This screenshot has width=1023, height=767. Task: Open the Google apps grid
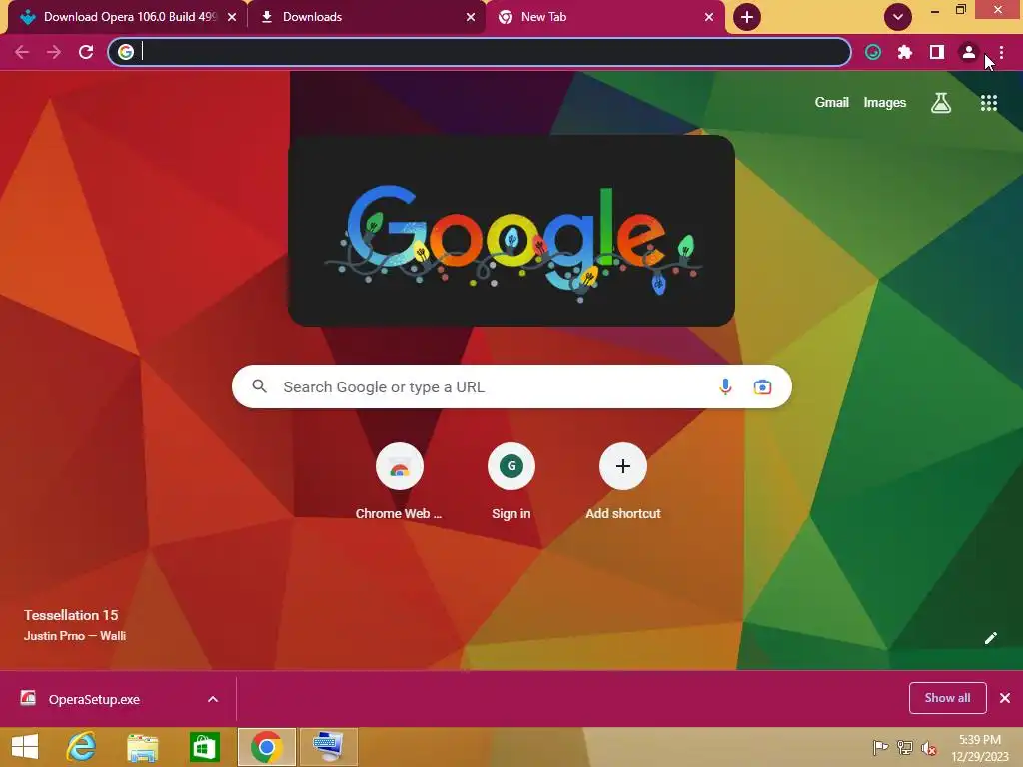click(x=989, y=103)
